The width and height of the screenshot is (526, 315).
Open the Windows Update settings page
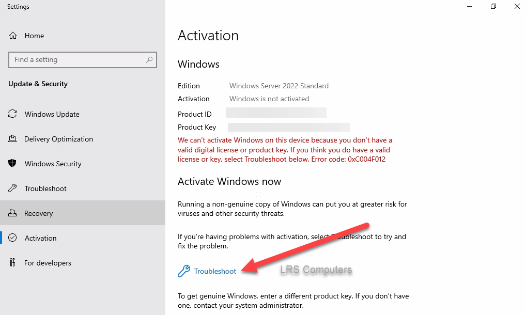pos(52,114)
